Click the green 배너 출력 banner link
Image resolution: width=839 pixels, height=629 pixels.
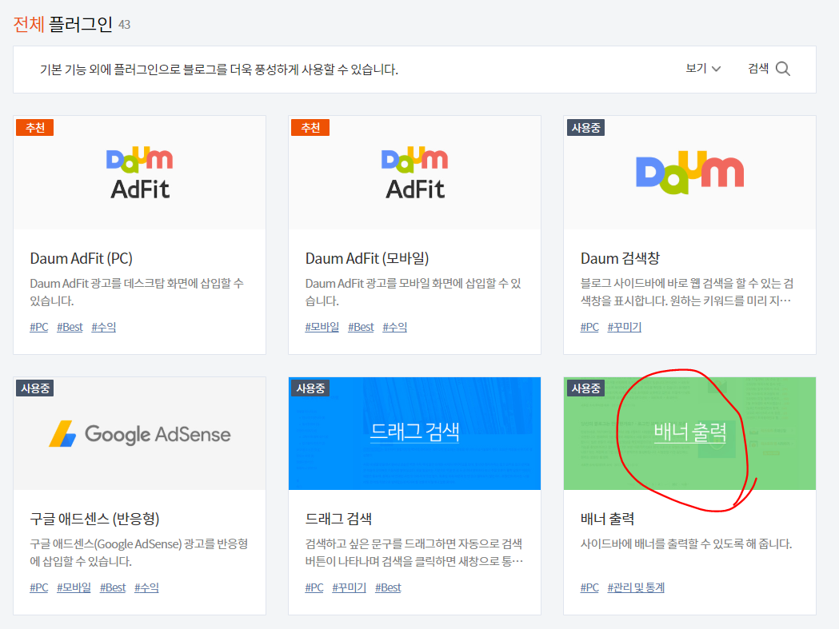coord(690,431)
